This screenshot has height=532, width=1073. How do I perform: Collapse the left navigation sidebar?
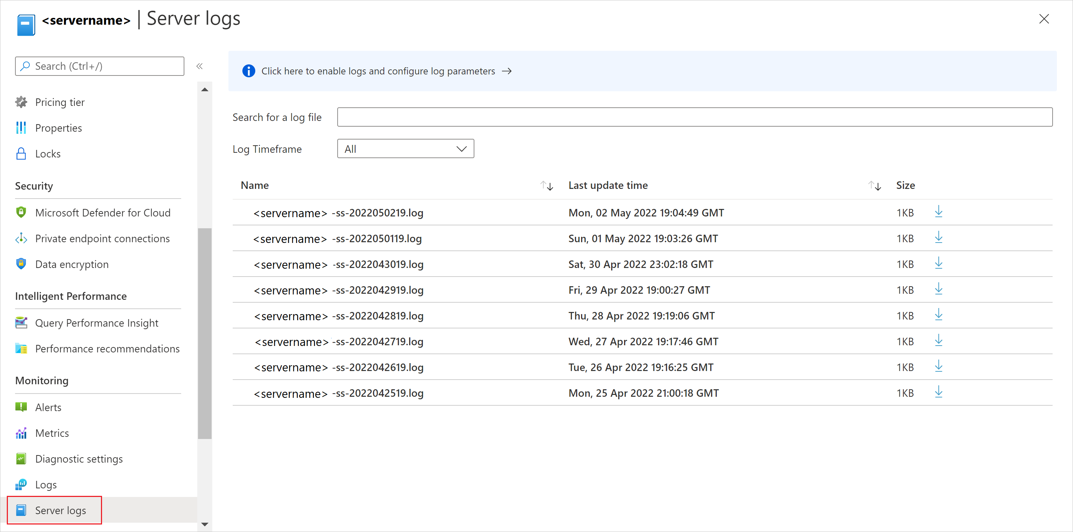[x=199, y=66]
